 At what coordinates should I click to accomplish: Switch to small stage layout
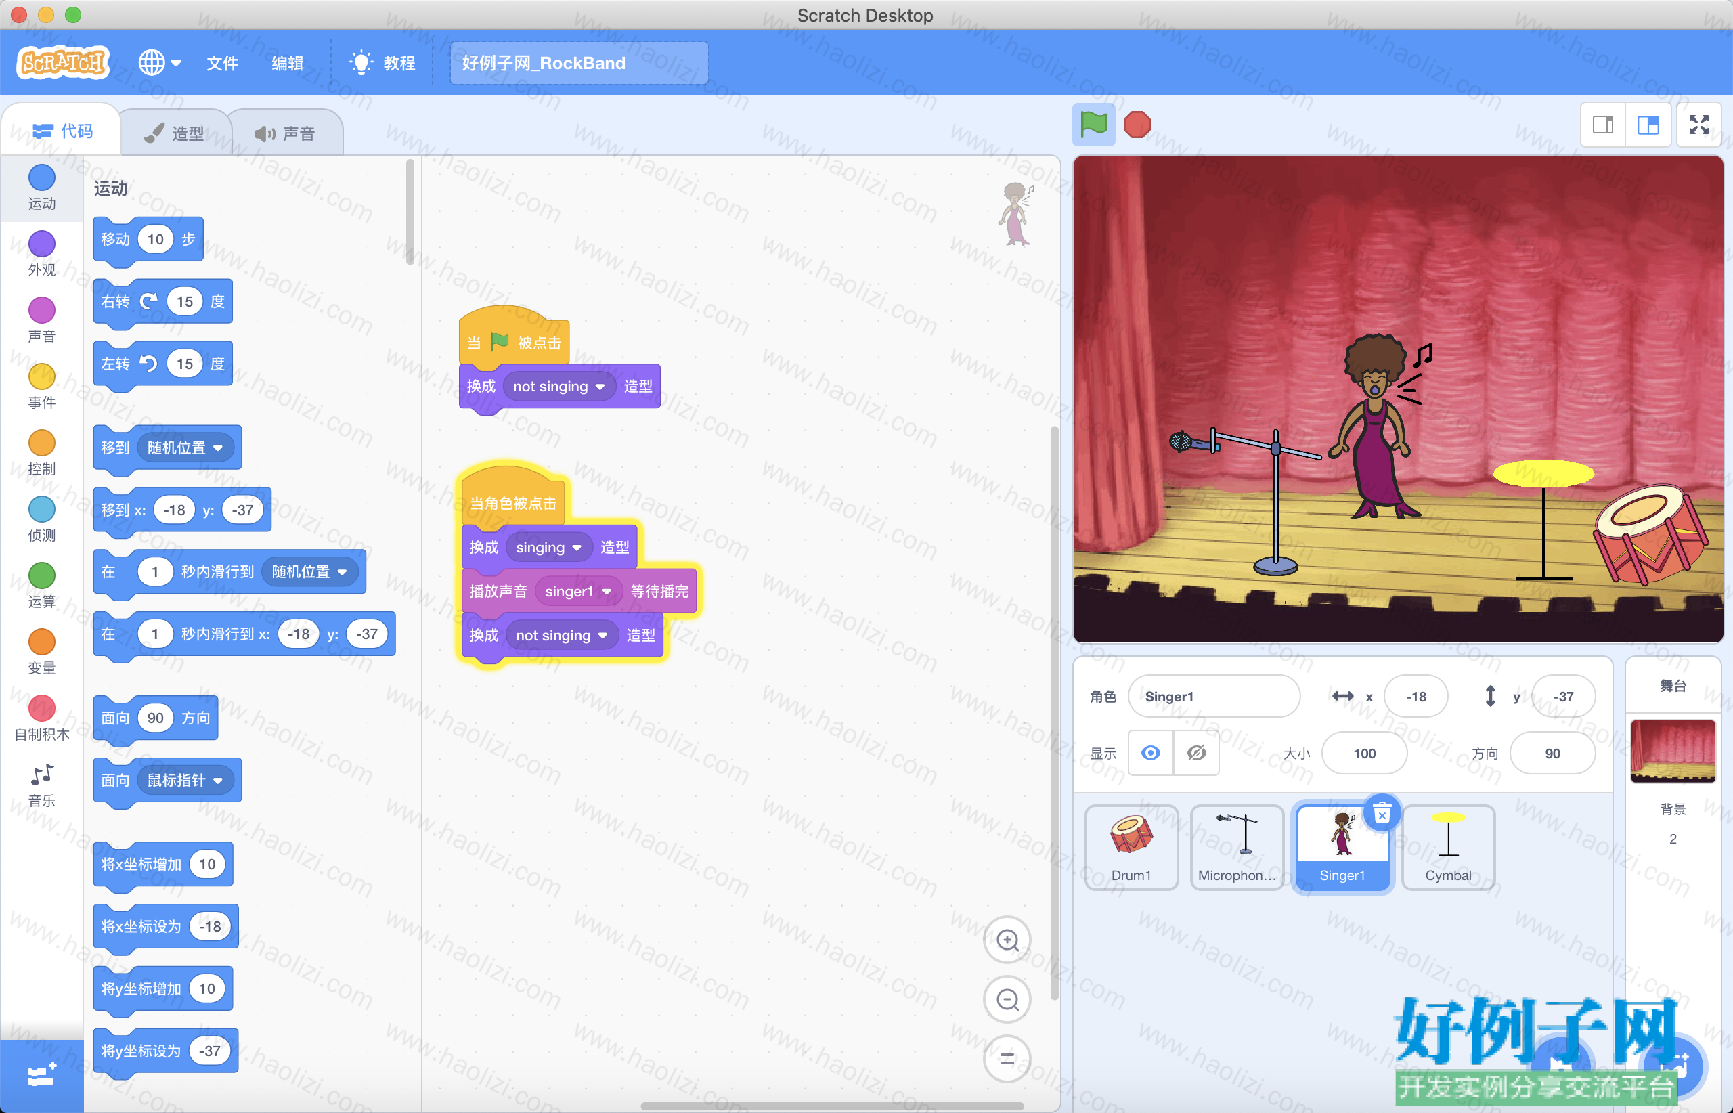pyautogui.click(x=1603, y=125)
